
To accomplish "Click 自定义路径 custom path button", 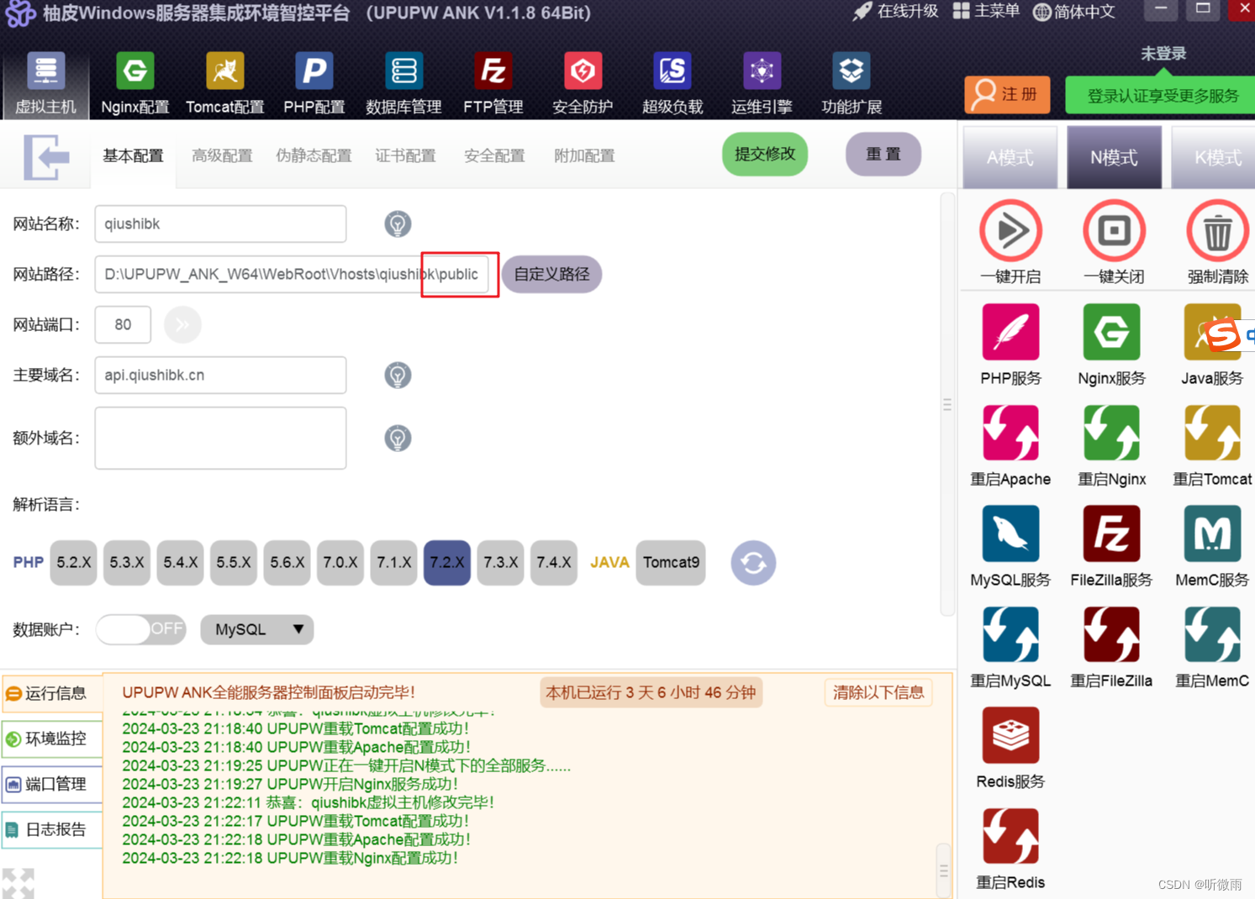I will [x=551, y=274].
